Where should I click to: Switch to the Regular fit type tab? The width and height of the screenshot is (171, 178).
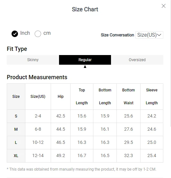coord(85,60)
